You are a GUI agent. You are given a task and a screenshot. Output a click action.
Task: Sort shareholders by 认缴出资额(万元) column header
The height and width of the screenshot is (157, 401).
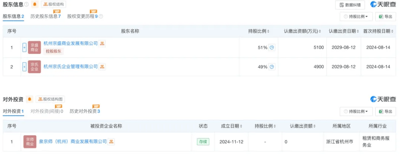point(303,31)
